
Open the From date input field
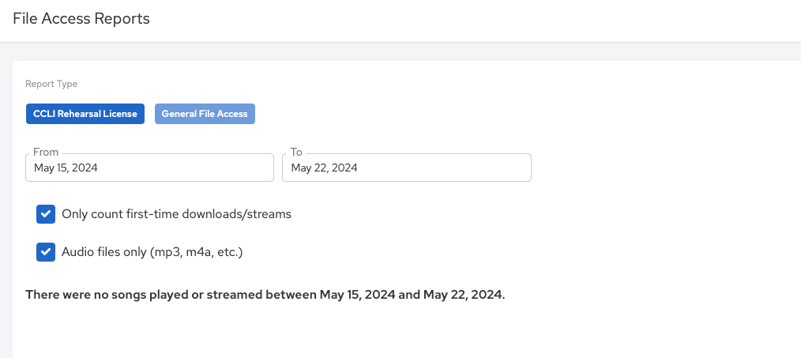(x=149, y=168)
